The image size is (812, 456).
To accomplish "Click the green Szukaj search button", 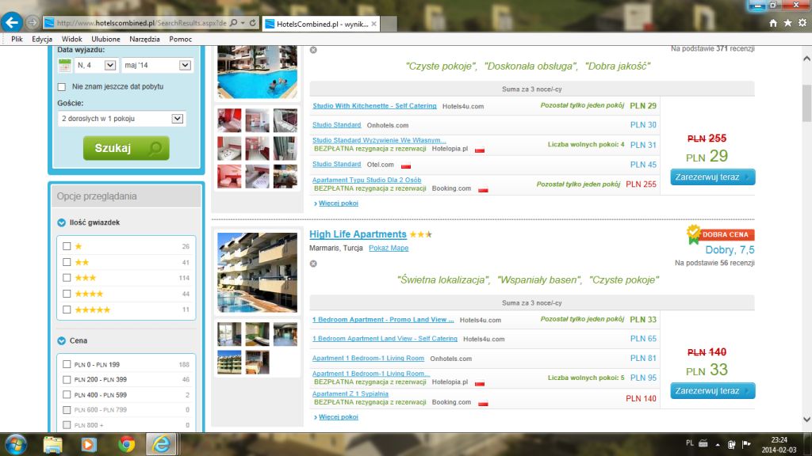I will (126, 148).
